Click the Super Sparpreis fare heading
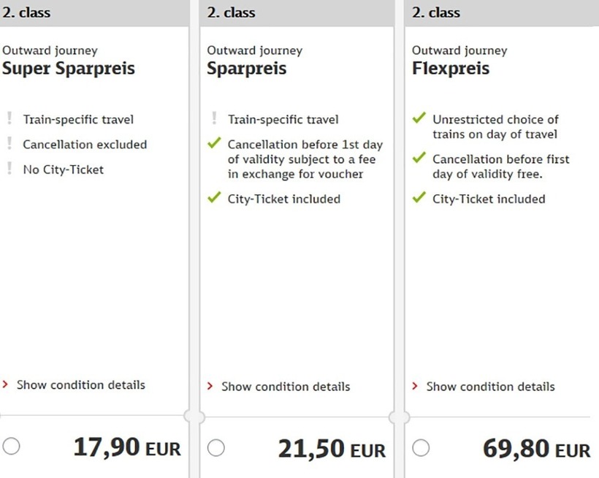599x478 pixels. point(69,69)
